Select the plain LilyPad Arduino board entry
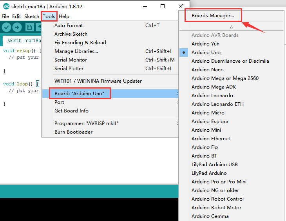 pyautogui.click(x=231, y=173)
